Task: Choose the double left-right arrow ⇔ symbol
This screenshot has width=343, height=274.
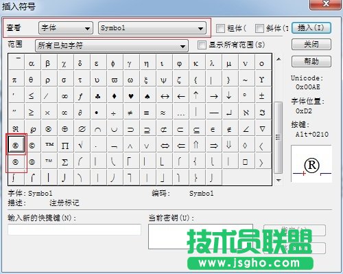Action: [x=165, y=145]
